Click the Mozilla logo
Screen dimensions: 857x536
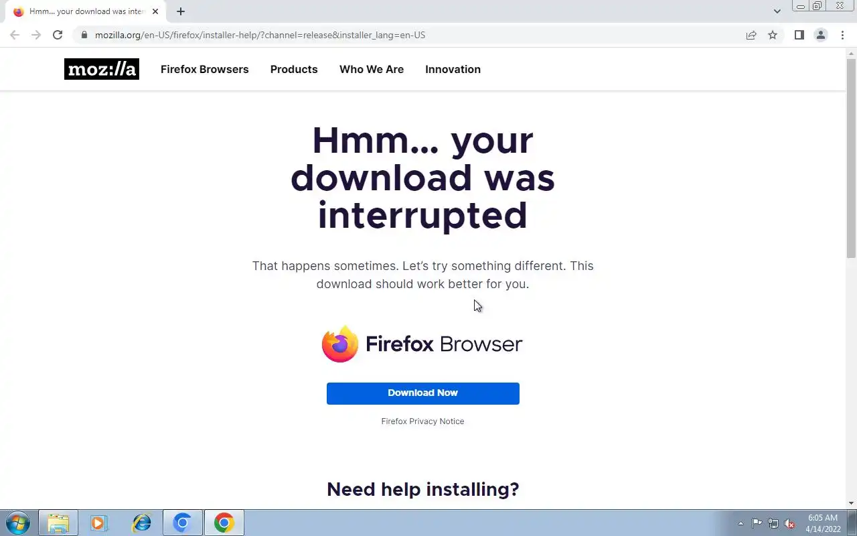pyautogui.click(x=102, y=69)
